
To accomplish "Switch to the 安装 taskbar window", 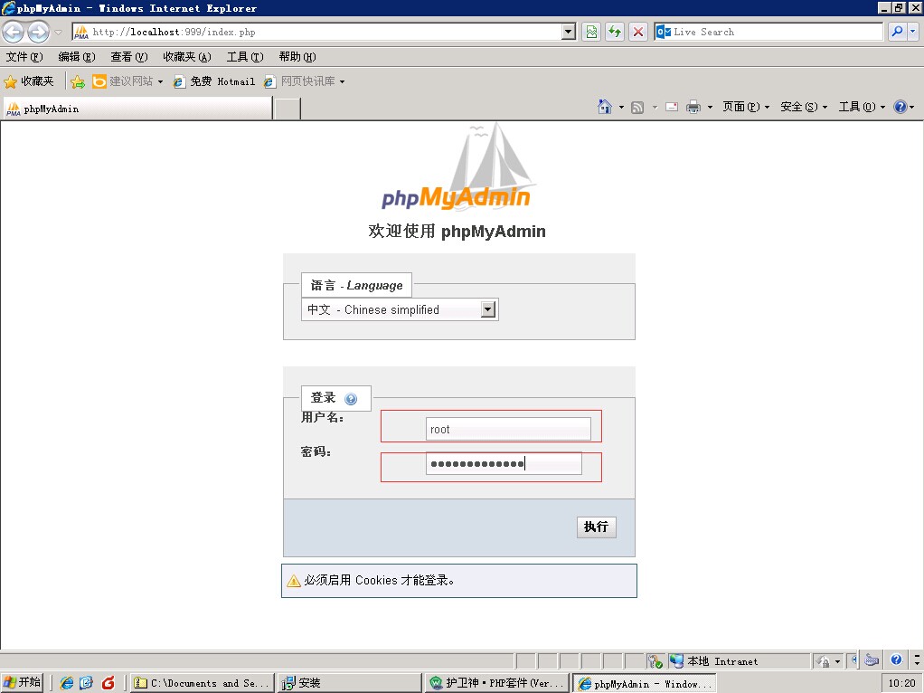I will pos(350,683).
